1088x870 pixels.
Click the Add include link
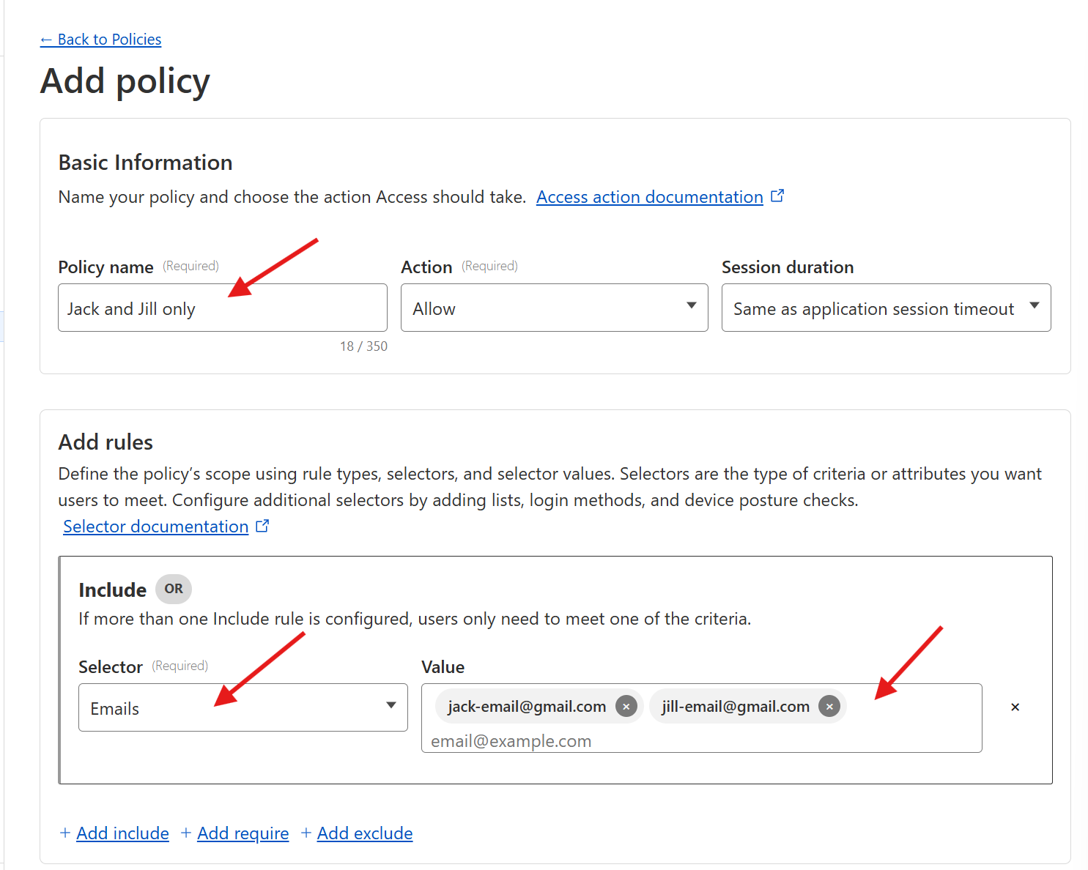tap(122, 833)
